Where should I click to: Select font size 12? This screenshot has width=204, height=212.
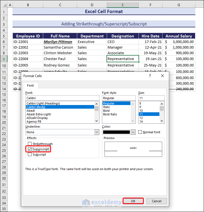(x=149, y=118)
